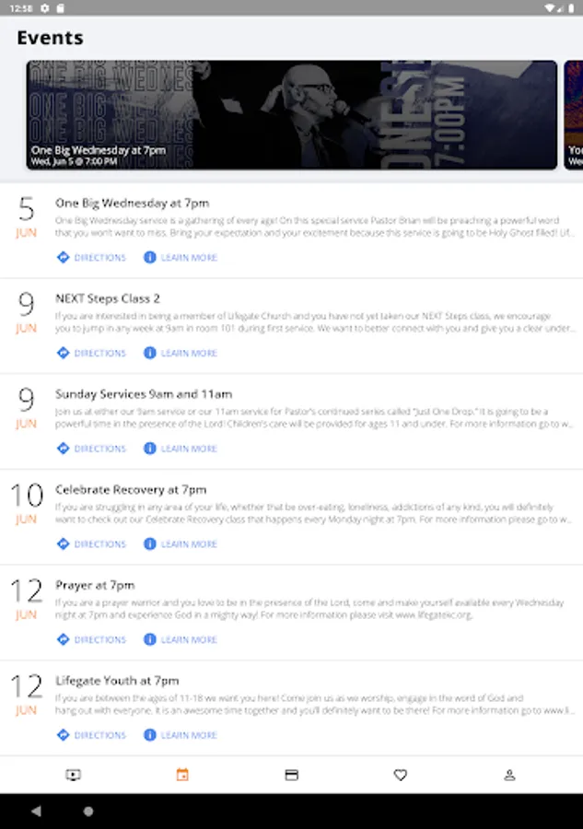This screenshot has height=829, width=583.
Task: Open the heart favorites tab icon
Action: (x=401, y=775)
